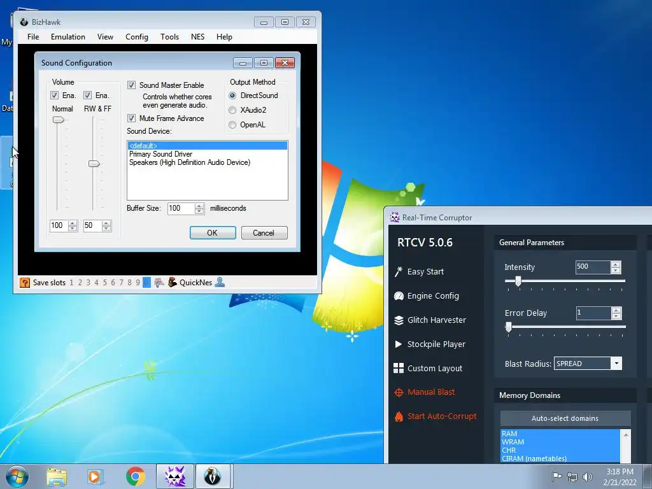Toggle Normal volume Ena. checkbox
652x489 pixels.
[x=55, y=96]
